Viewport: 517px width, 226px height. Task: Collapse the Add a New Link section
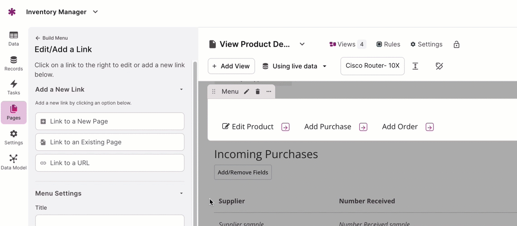(x=181, y=90)
